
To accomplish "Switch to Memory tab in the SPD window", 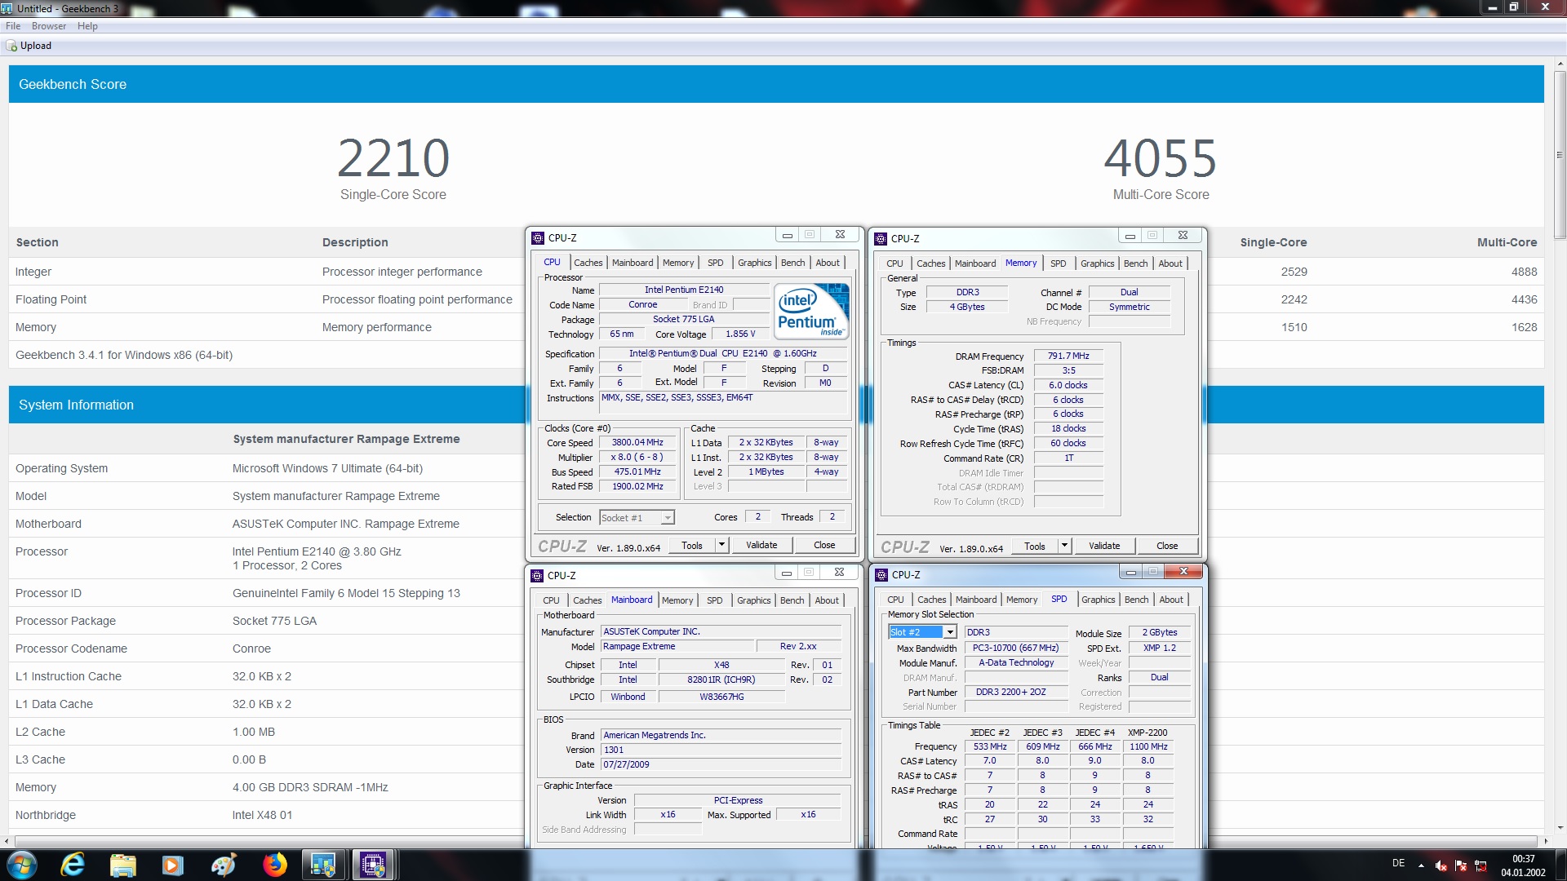I will (x=1022, y=600).
